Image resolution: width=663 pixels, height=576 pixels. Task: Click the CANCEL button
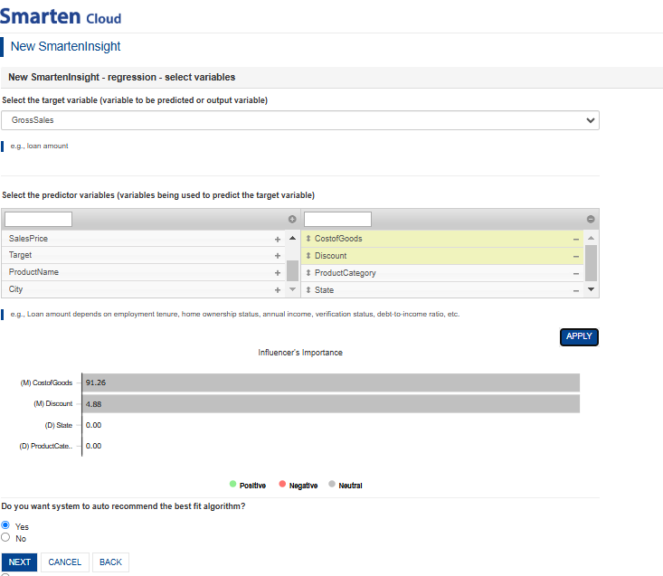pos(65,562)
